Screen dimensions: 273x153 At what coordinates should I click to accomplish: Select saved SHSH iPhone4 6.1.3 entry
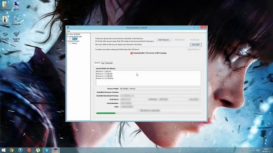pos(104,76)
